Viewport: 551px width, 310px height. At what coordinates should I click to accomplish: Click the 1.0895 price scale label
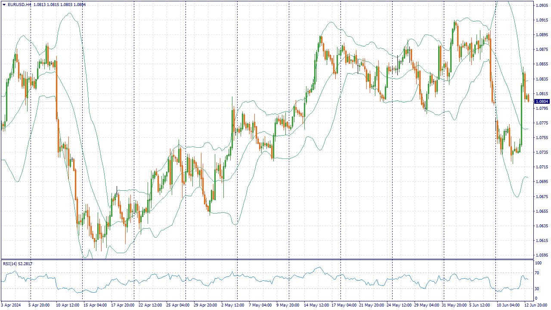[x=542, y=35]
